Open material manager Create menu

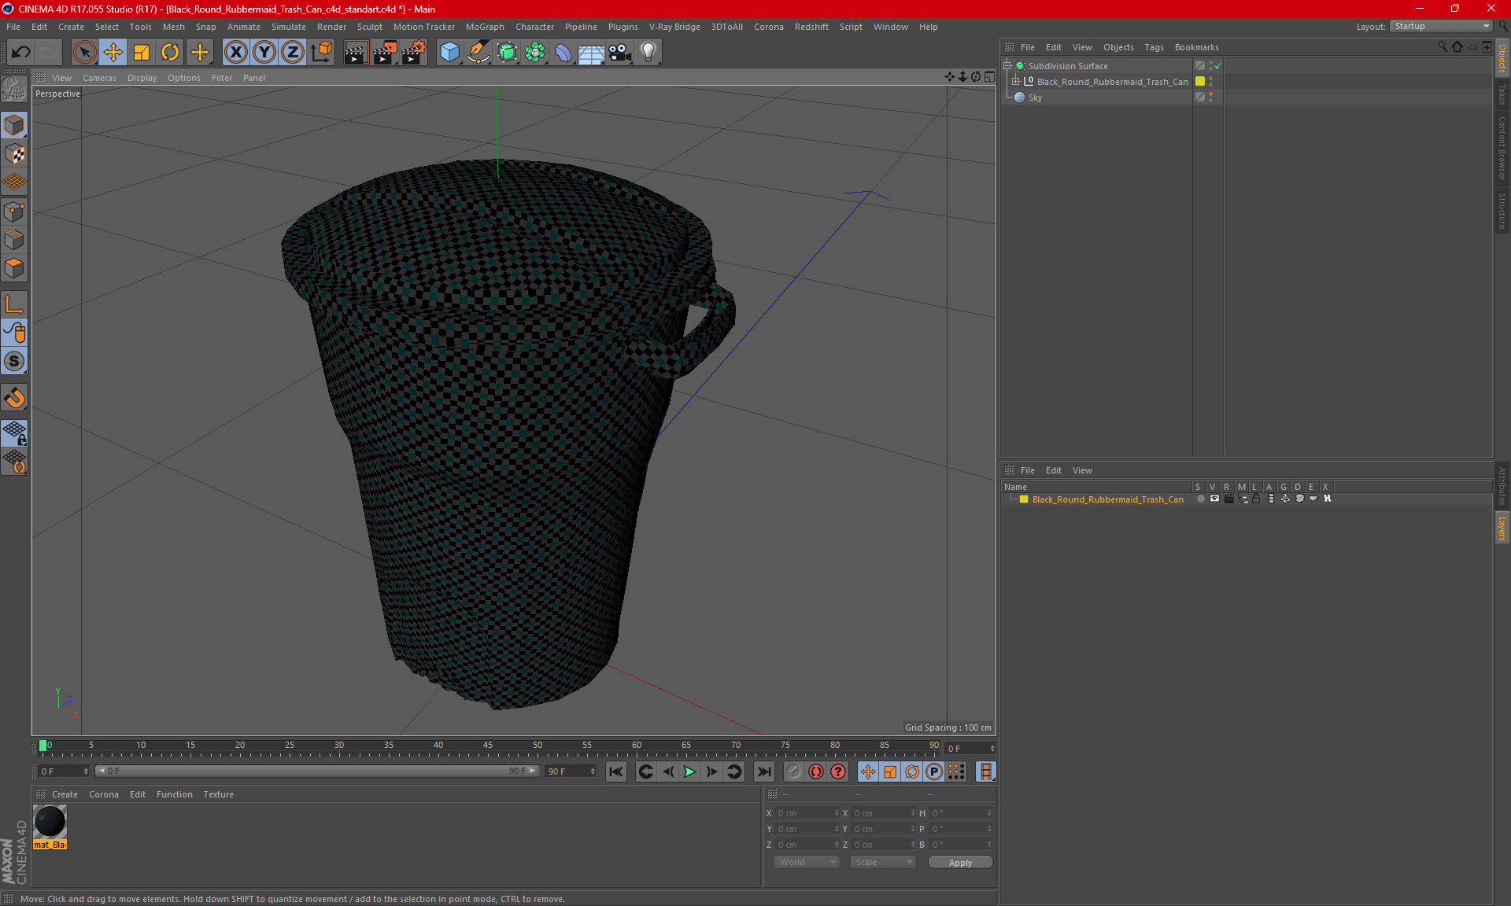point(65,794)
